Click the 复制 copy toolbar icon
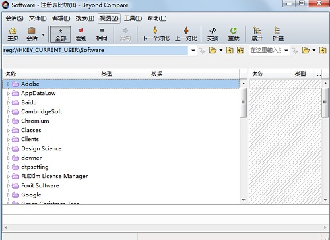The width and height of the screenshot is (330, 240). coord(125,34)
